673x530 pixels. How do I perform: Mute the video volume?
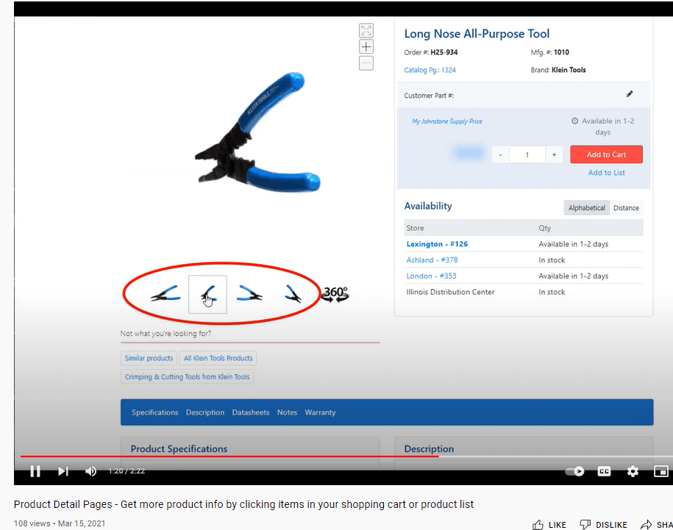tap(90, 471)
